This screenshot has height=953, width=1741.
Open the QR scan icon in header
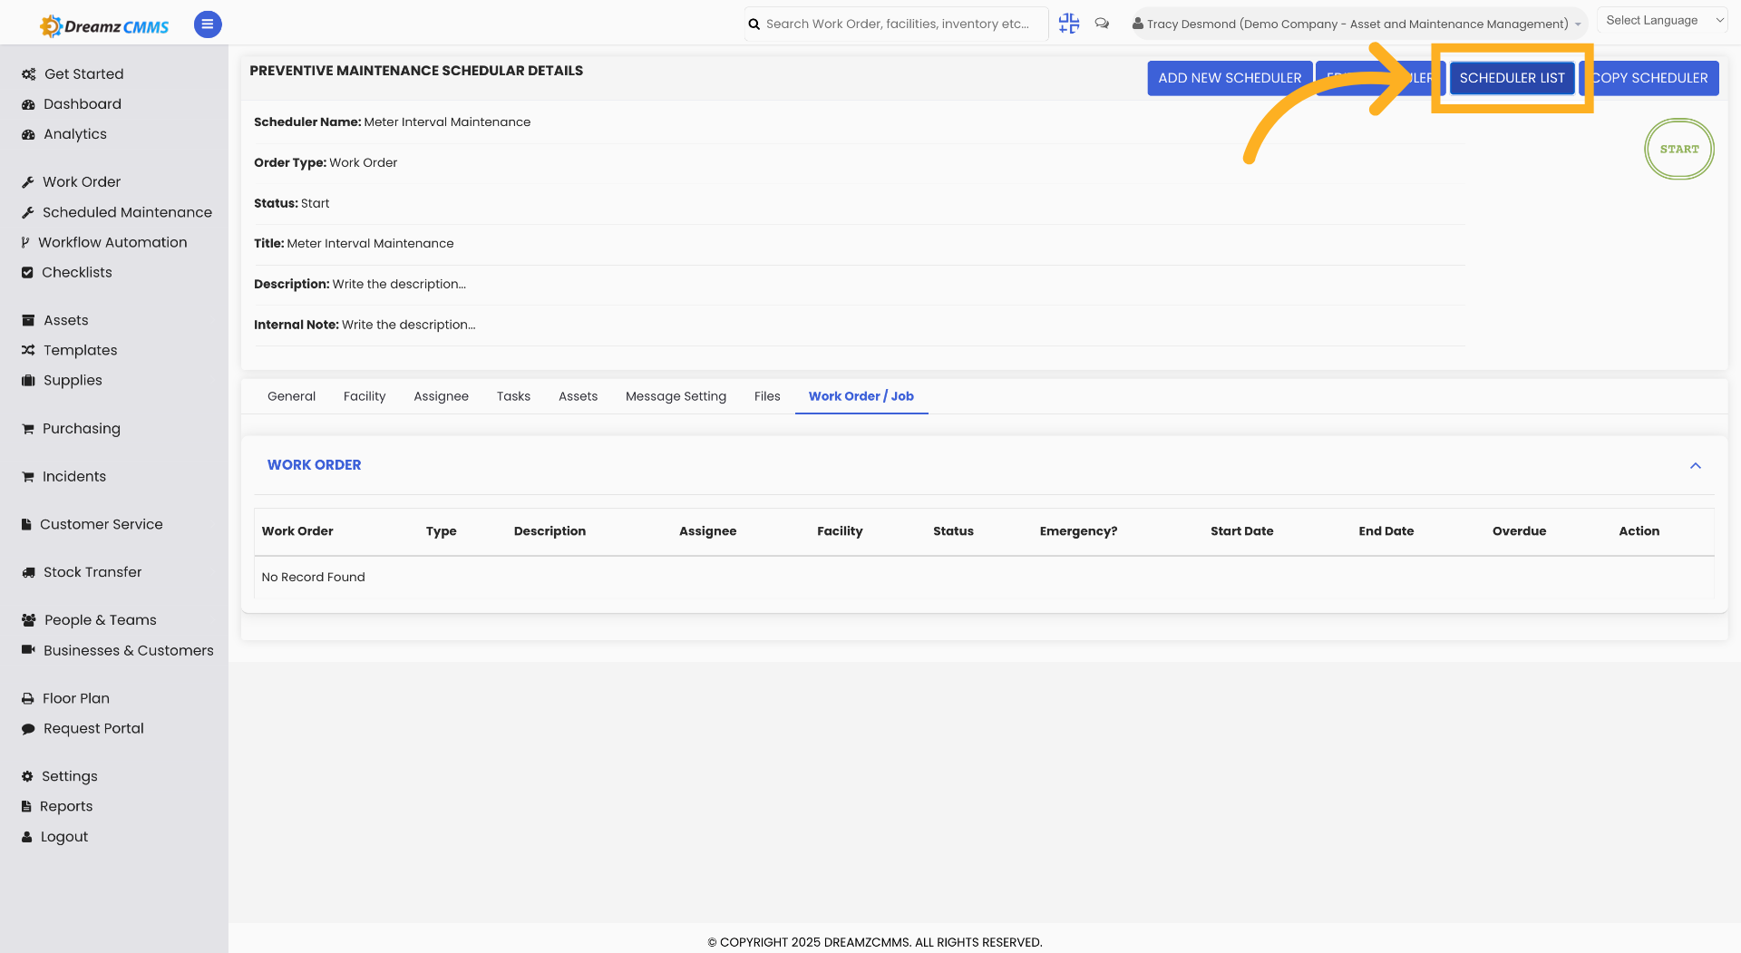coord(1069,24)
